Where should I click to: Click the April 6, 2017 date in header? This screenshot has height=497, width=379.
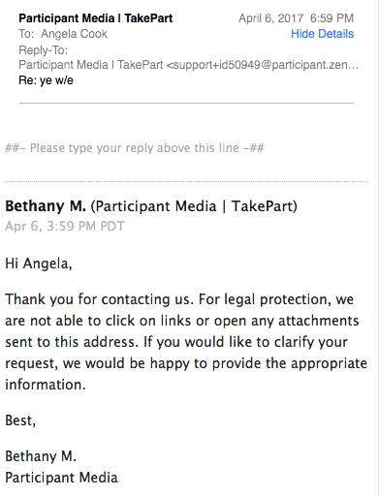click(270, 18)
